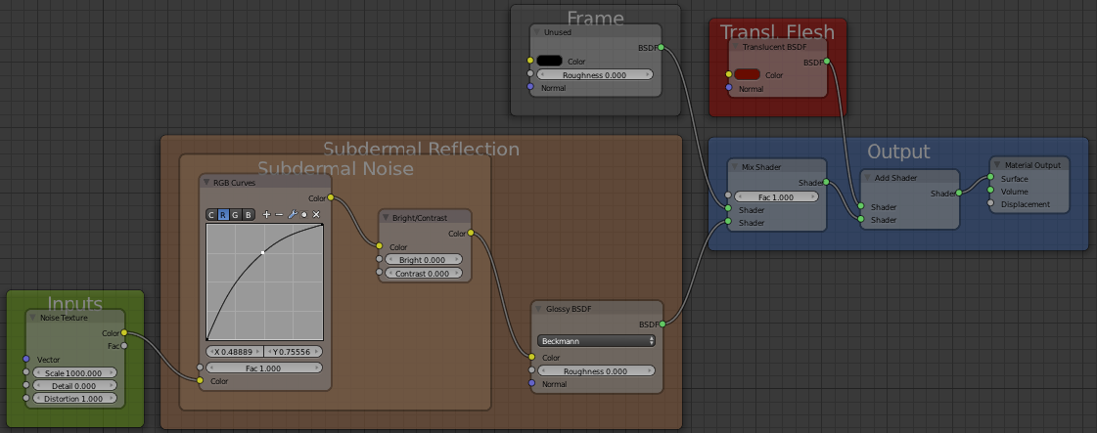The image size is (1097, 433).
Task: Collapse the RGB Curves node
Action: click(206, 182)
